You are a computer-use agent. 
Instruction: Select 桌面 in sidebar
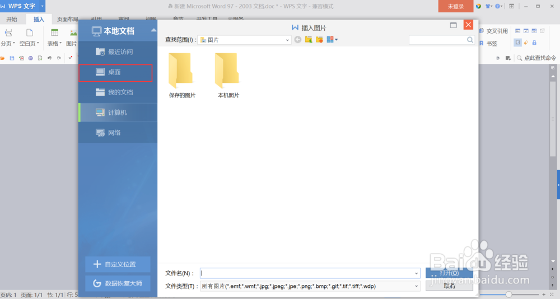point(116,73)
